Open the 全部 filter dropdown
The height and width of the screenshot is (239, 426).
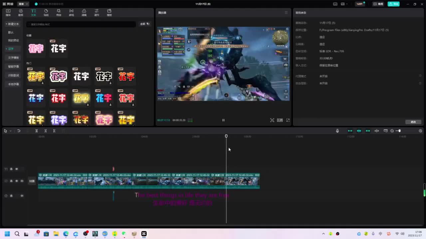coord(144,24)
